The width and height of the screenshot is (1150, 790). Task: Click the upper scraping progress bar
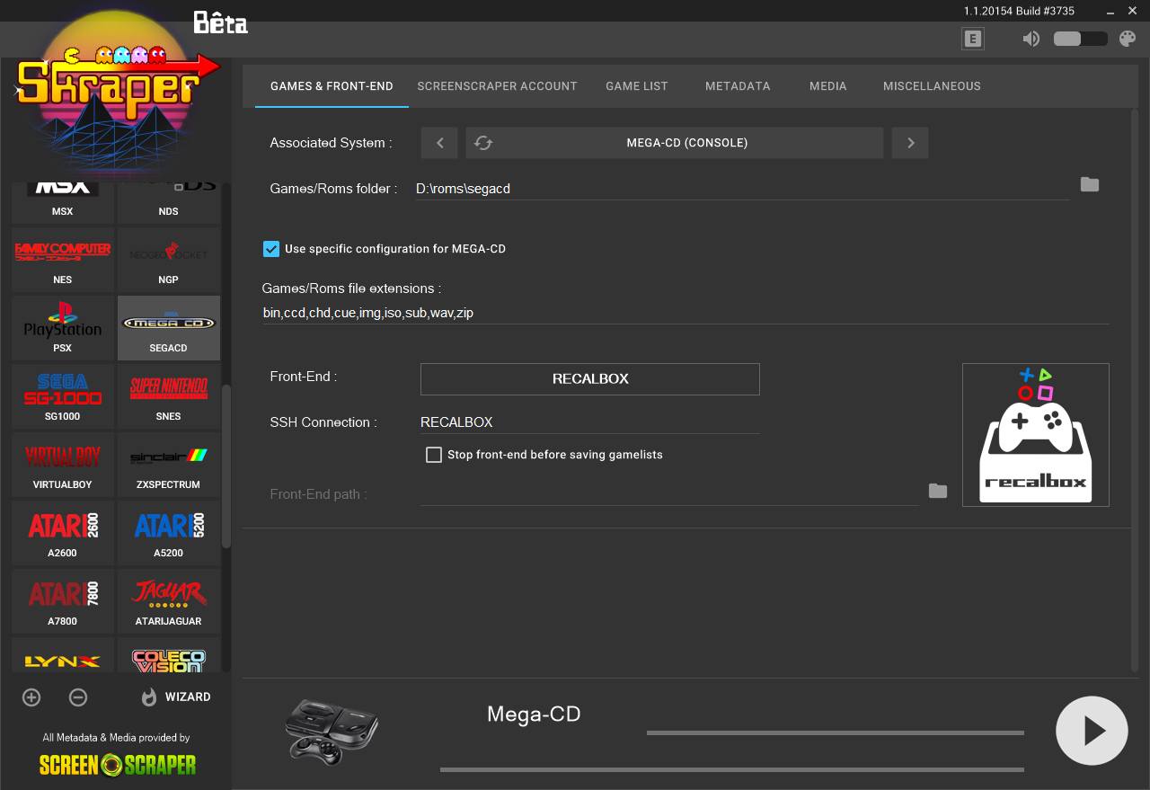836,733
